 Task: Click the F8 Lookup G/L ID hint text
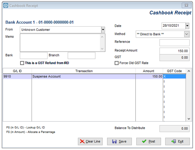(26, 127)
